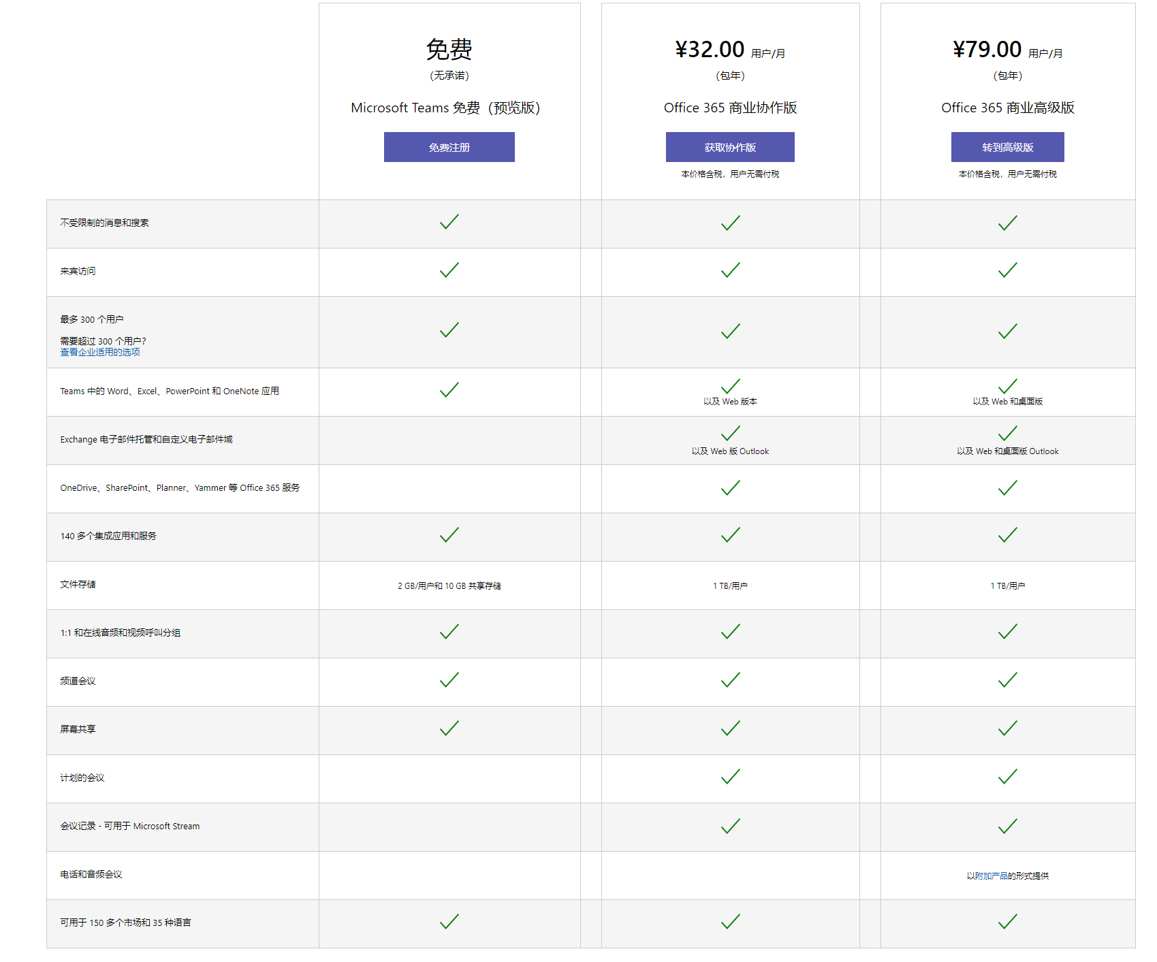Click the （无承诺）subtitle
The width and height of the screenshot is (1157, 962).
(449, 76)
